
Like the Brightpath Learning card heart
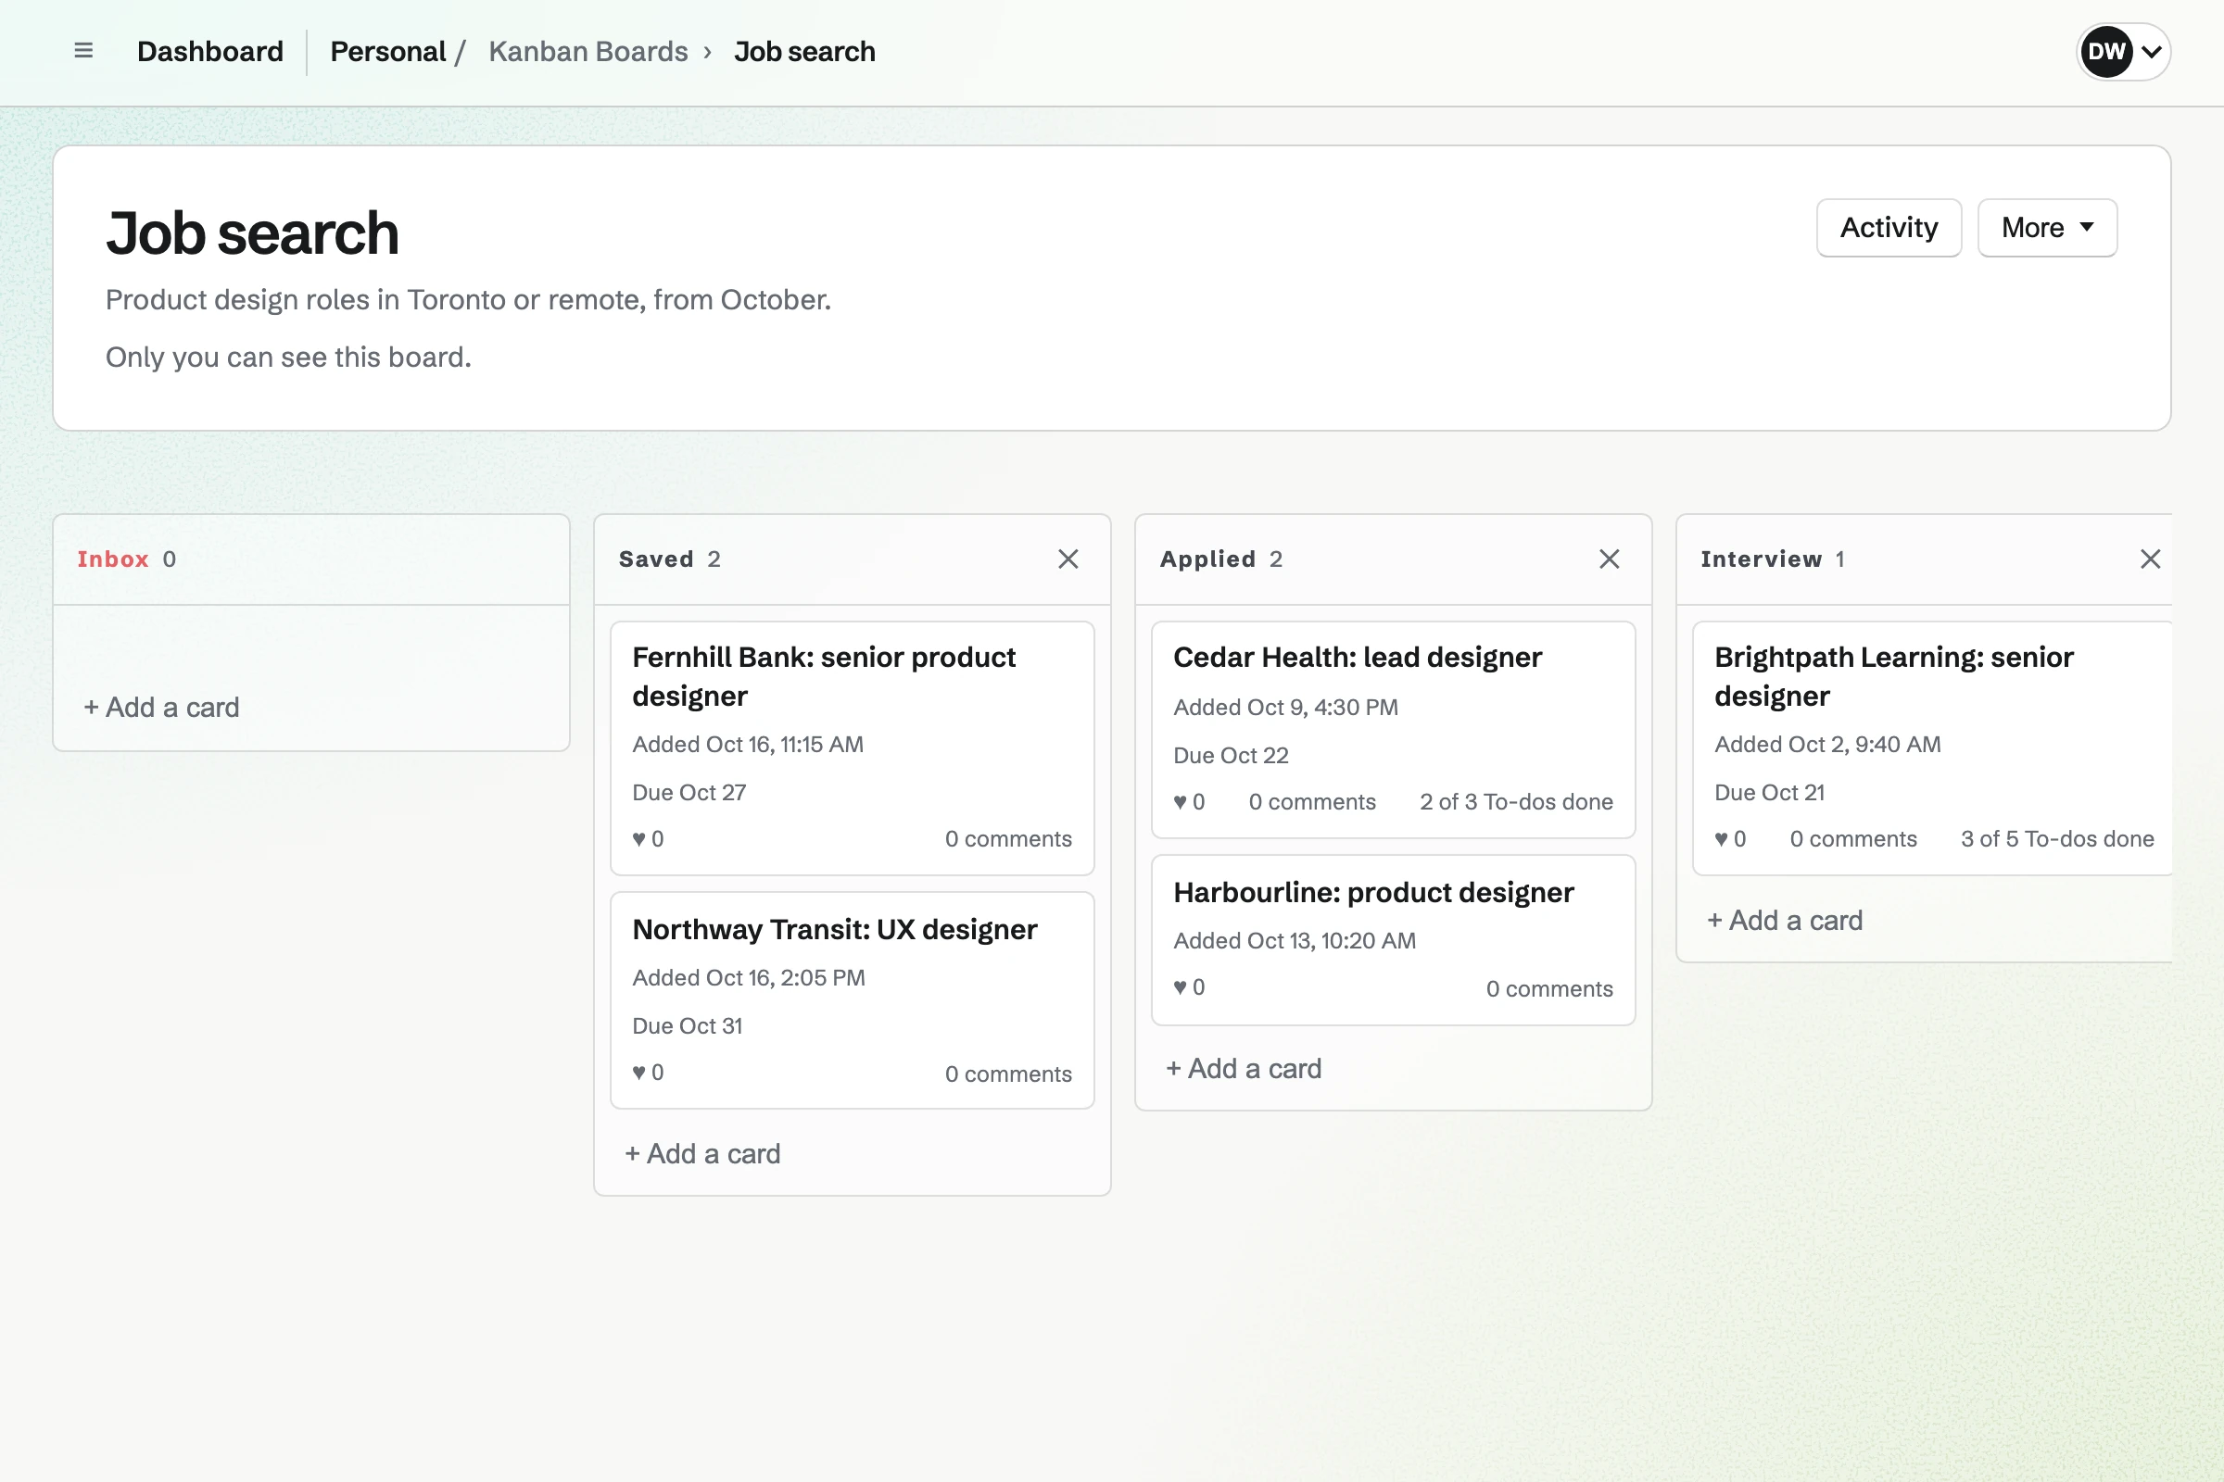[x=1721, y=838]
